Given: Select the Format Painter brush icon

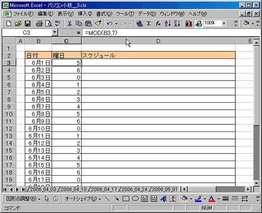Looking at the screenshot, I should tap(98, 24).
